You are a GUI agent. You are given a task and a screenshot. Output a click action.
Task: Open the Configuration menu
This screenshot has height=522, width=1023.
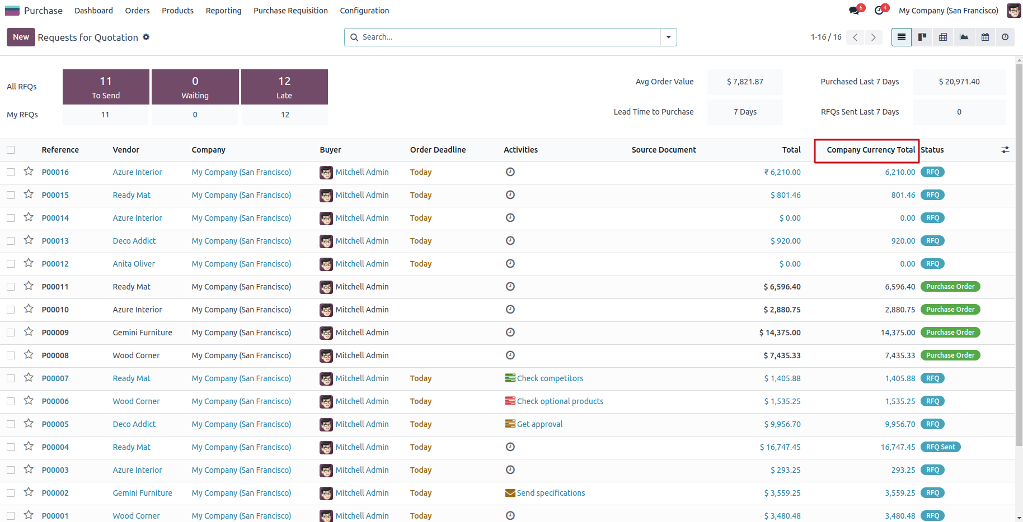click(364, 11)
